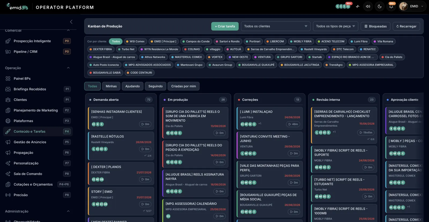Image resolution: width=429 pixels, height=222 pixels.
Task: Filter color by Todos clients
Action: 116,41
